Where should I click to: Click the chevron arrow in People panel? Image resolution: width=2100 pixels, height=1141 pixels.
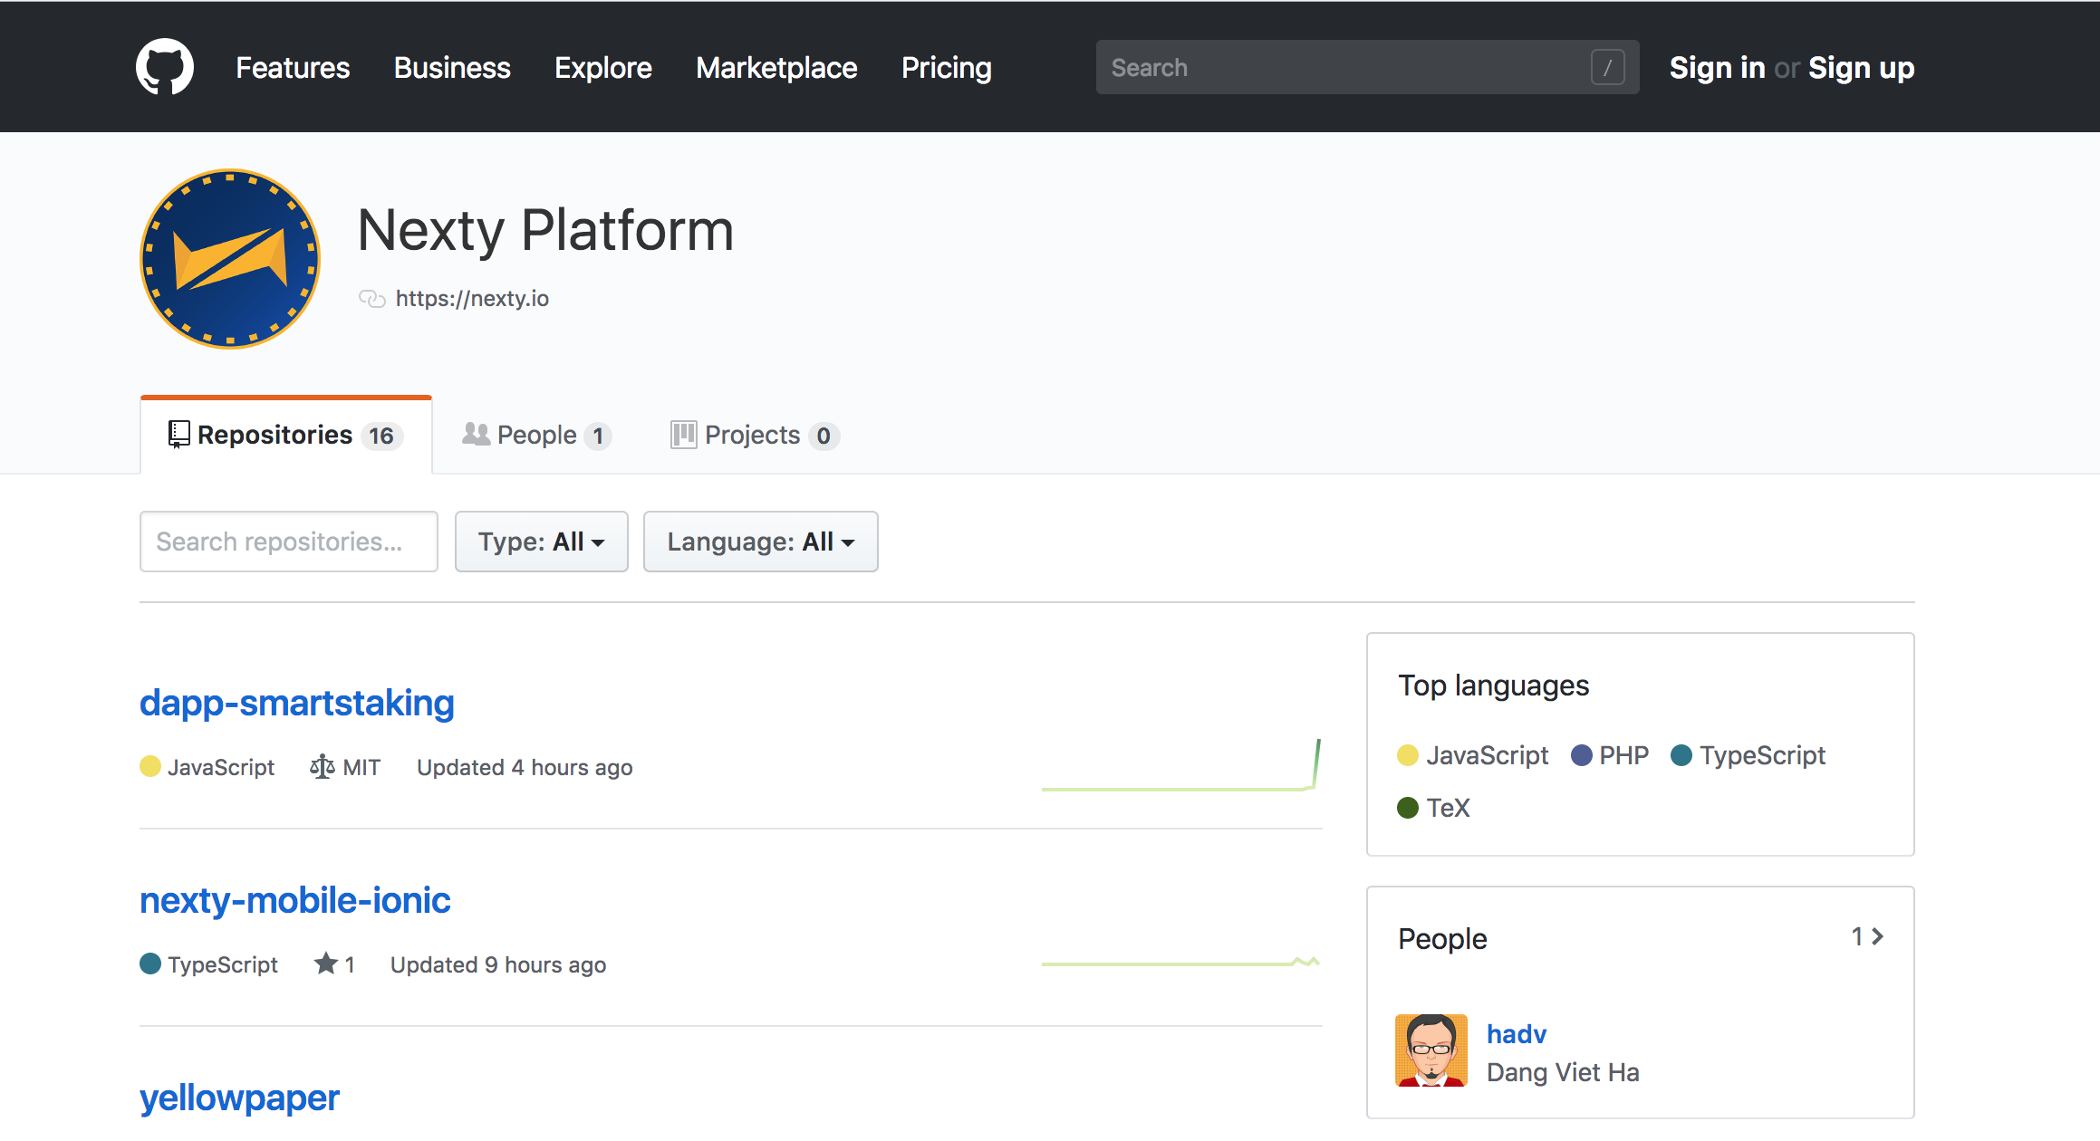[1878, 936]
